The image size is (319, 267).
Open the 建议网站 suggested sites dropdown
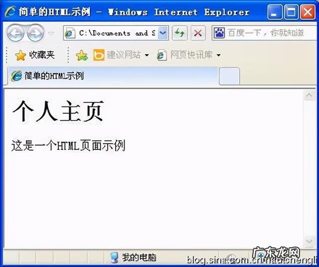(121, 55)
